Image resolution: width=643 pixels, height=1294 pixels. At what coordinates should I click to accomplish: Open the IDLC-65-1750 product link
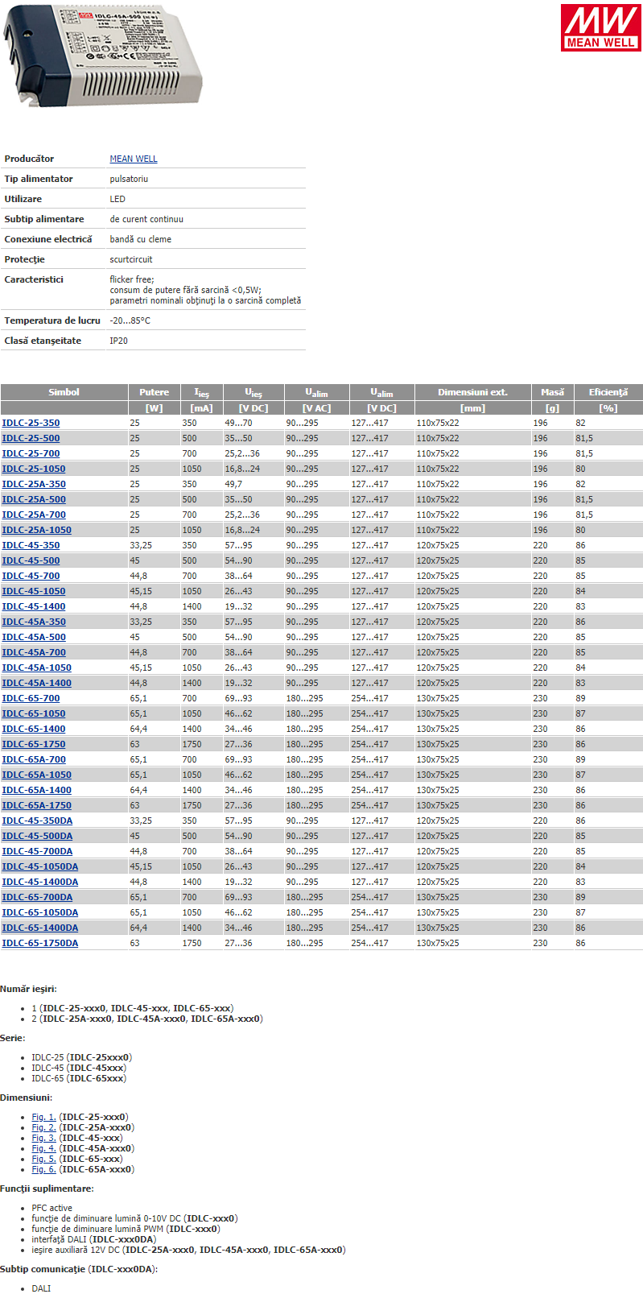(x=34, y=744)
